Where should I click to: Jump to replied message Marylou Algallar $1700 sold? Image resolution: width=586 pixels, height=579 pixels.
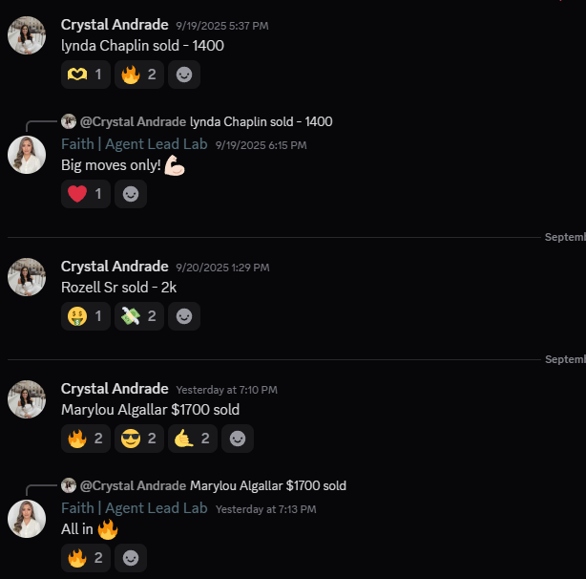[267, 485]
